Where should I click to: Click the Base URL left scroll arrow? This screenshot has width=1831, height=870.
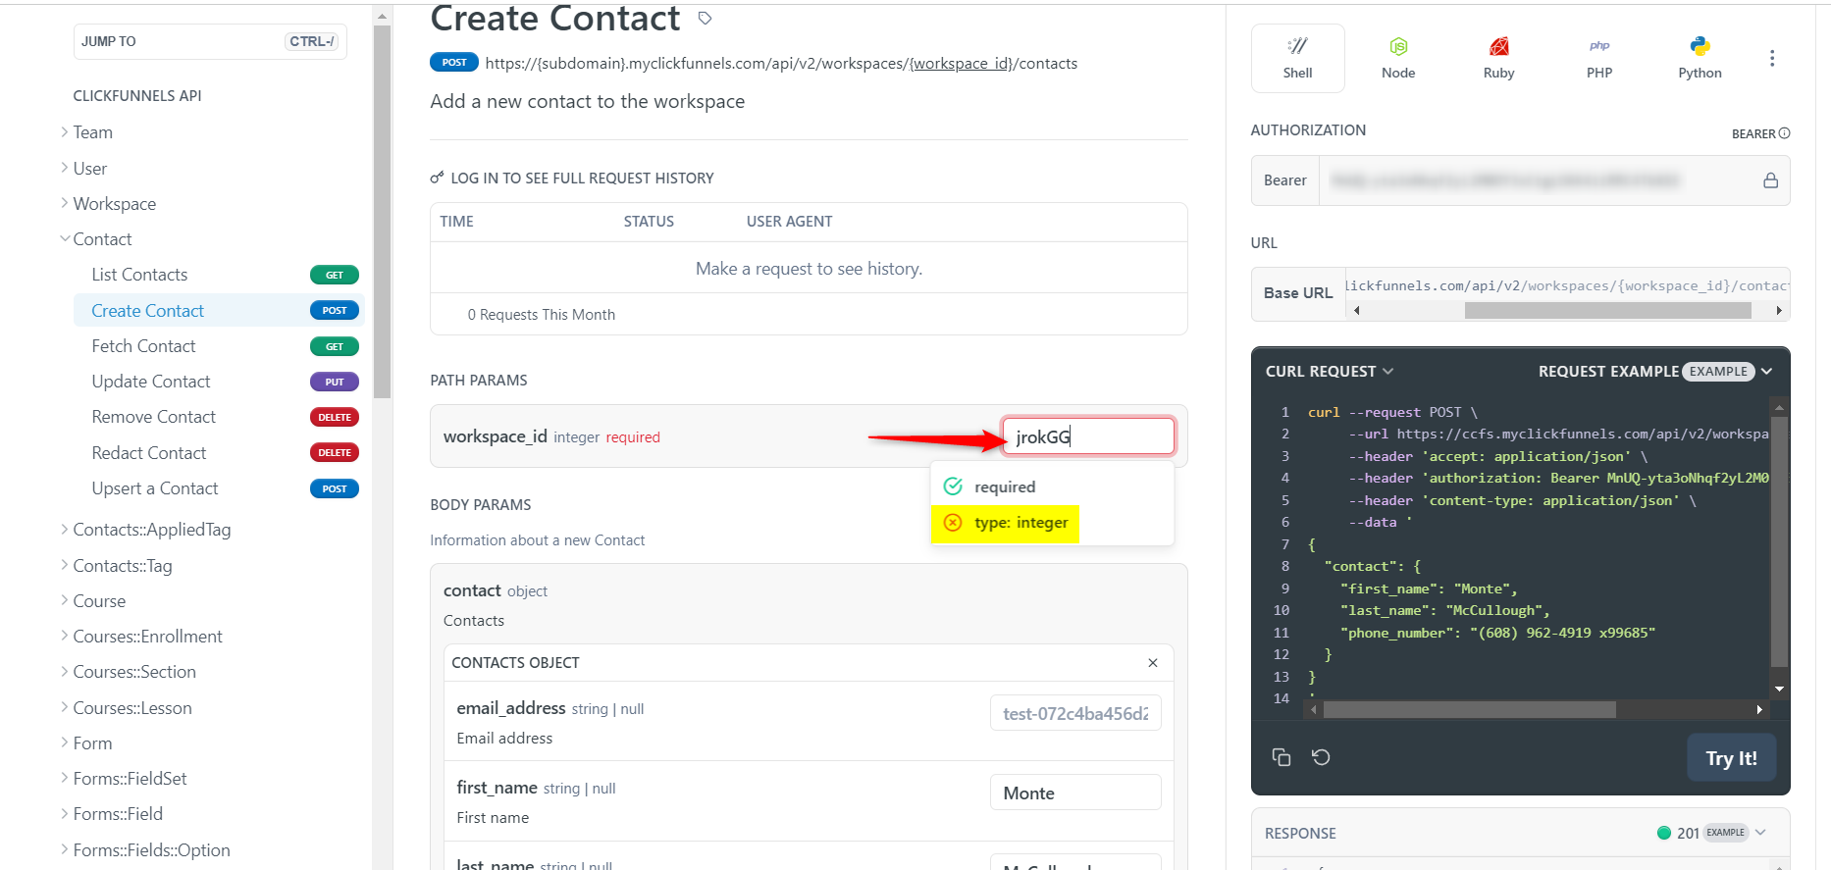[1357, 311]
